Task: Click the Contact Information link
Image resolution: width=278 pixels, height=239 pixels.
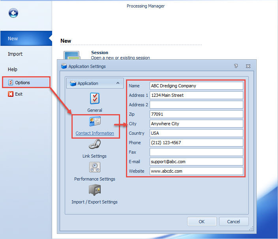Action: (95, 133)
